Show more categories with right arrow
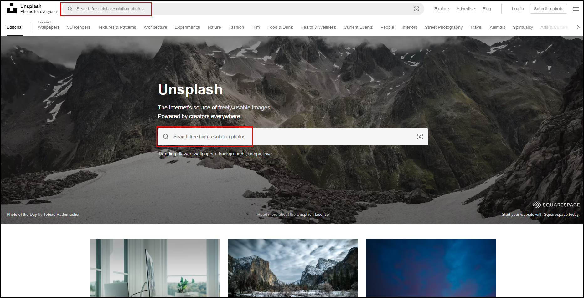584x298 pixels. 578,27
